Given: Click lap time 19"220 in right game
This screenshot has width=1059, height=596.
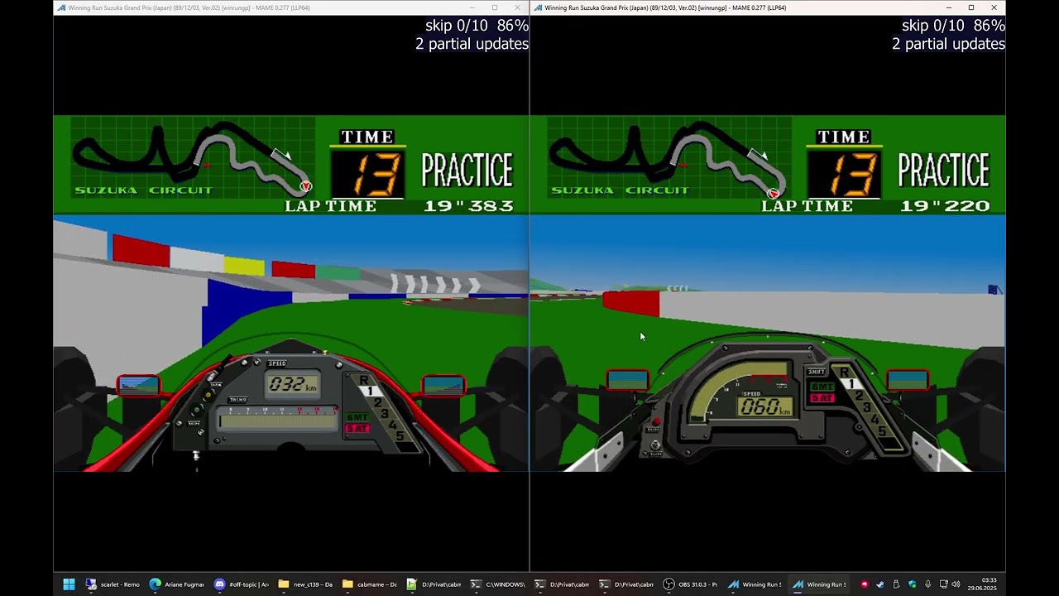Looking at the screenshot, I should click(x=945, y=205).
